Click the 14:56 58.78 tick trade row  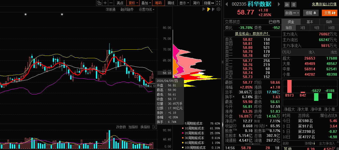(252, 148)
